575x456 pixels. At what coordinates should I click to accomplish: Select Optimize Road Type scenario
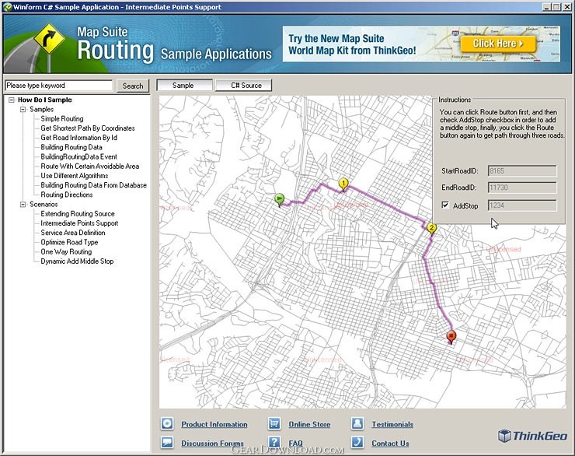[x=69, y=242]
